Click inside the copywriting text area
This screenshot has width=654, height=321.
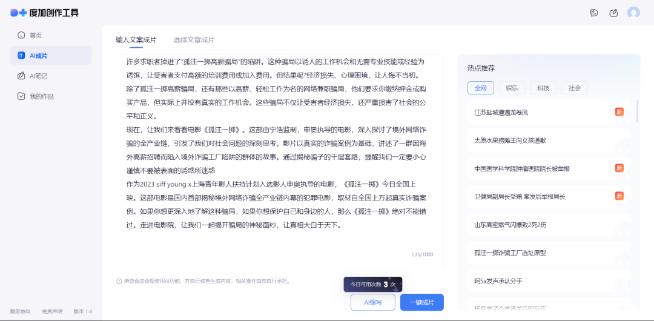point(279,160)
